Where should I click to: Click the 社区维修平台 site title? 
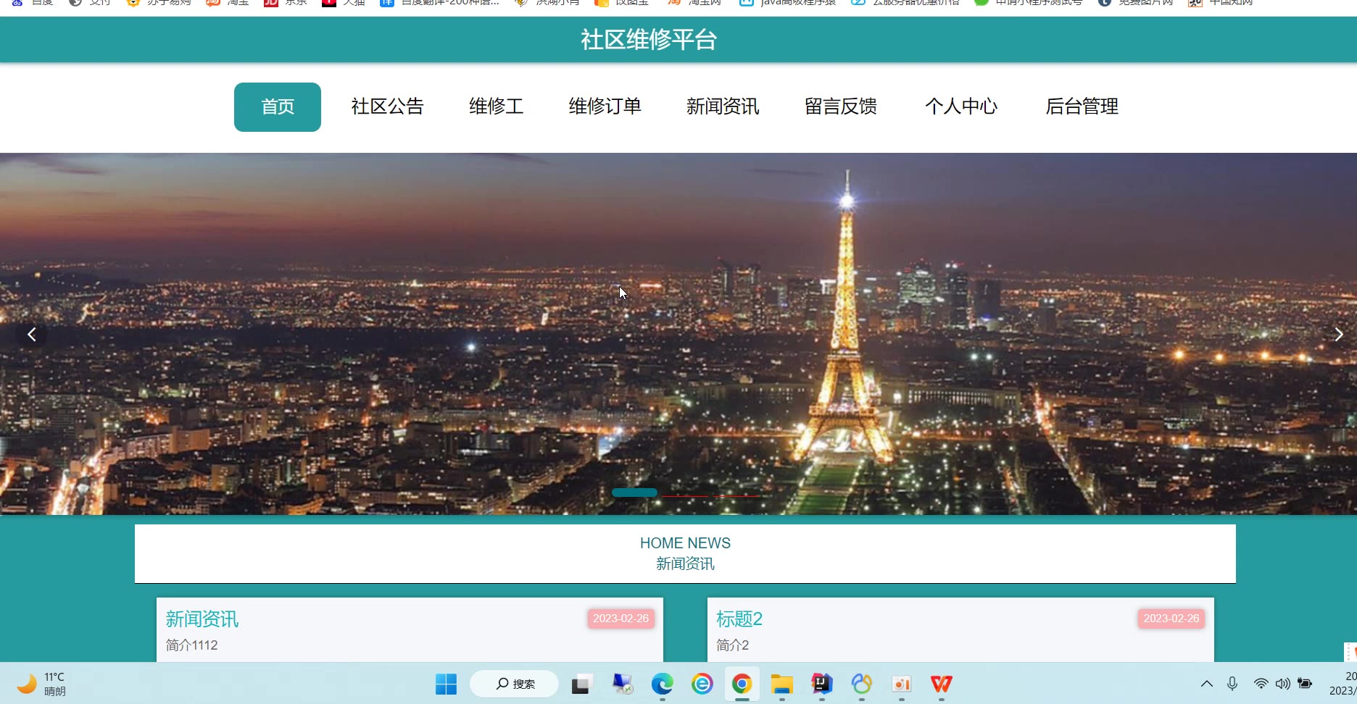coord(649,40)
